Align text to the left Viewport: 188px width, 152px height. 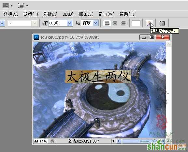107,23
